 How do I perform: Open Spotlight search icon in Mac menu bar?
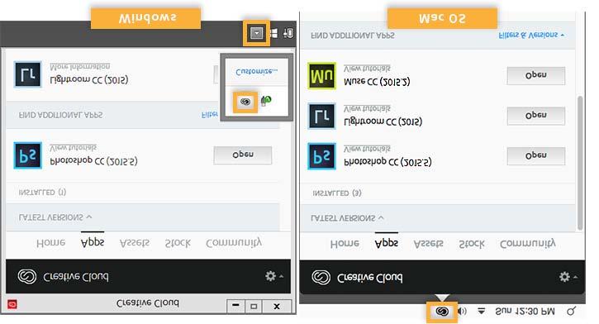point(571,312)
